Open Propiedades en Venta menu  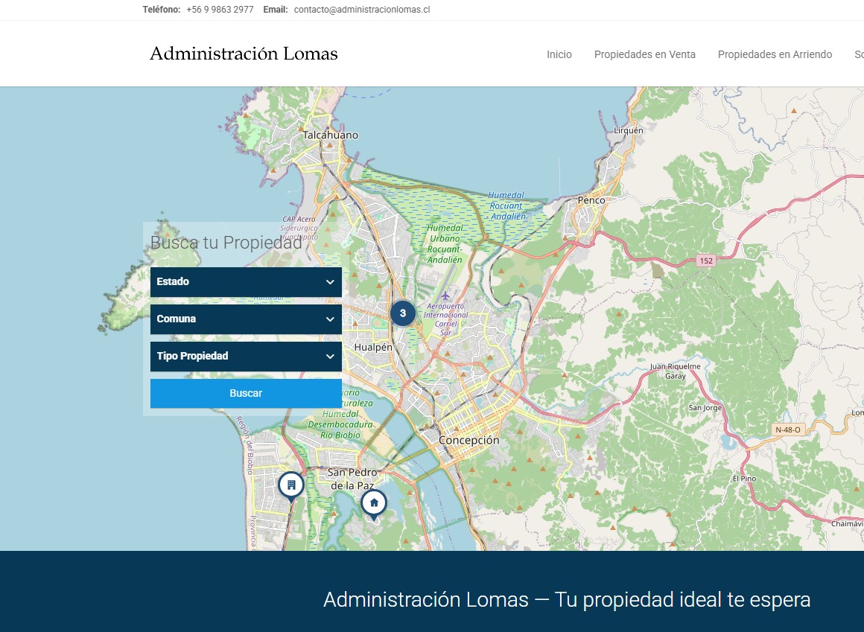click(645, 54)
